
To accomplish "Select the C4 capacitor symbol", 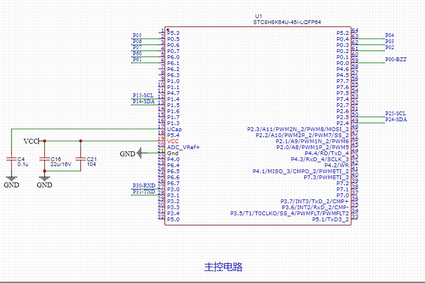I will coord(11,158).
